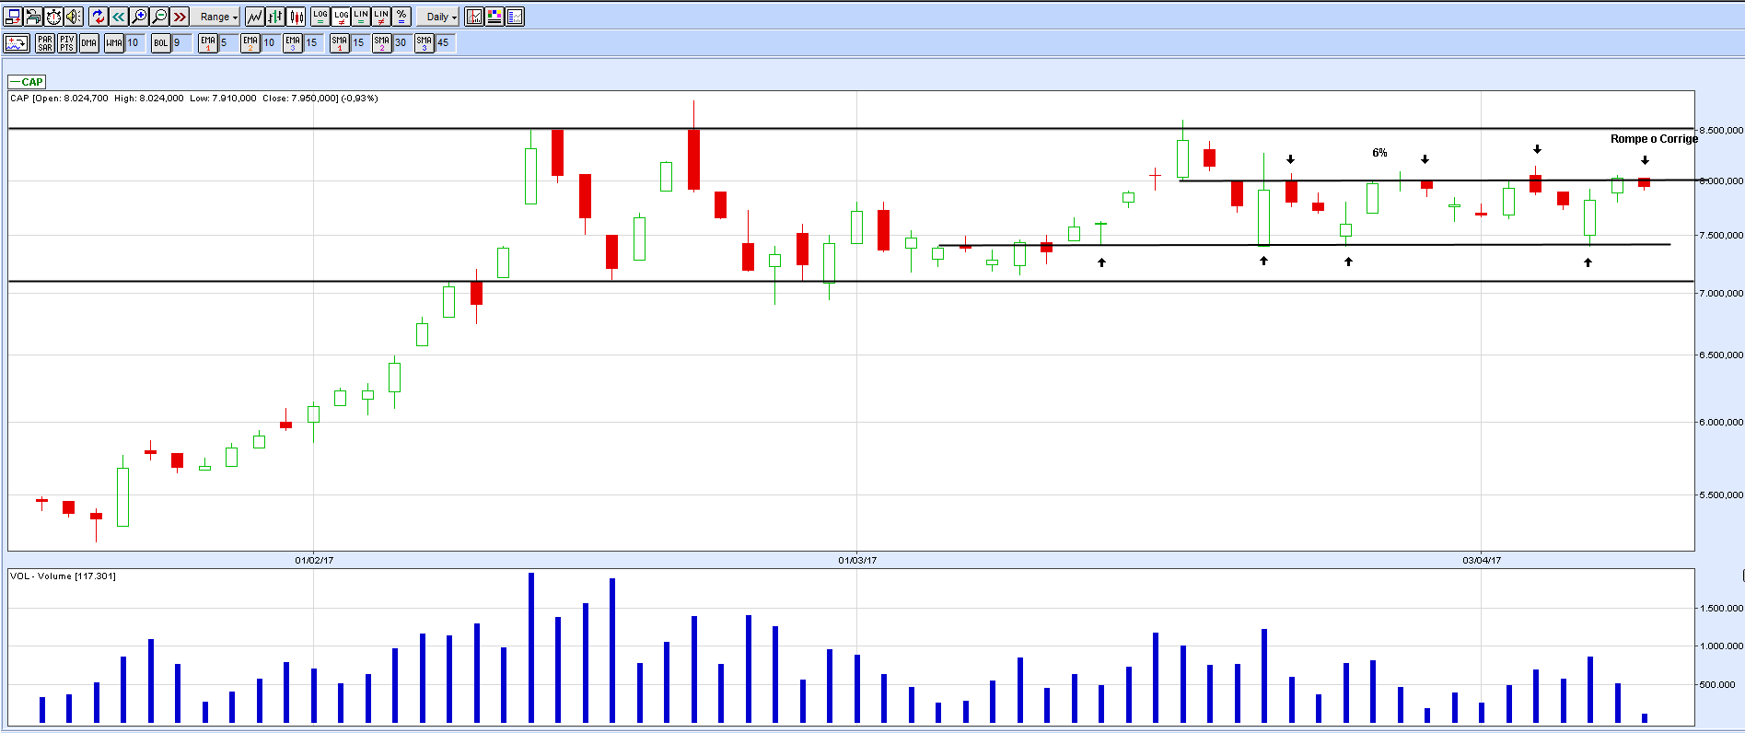Toggle the PAR SAR indicator
Image resolution: width=1745 pixels, height=733 pixels.
pyautogui.click(x=45, y=42)
